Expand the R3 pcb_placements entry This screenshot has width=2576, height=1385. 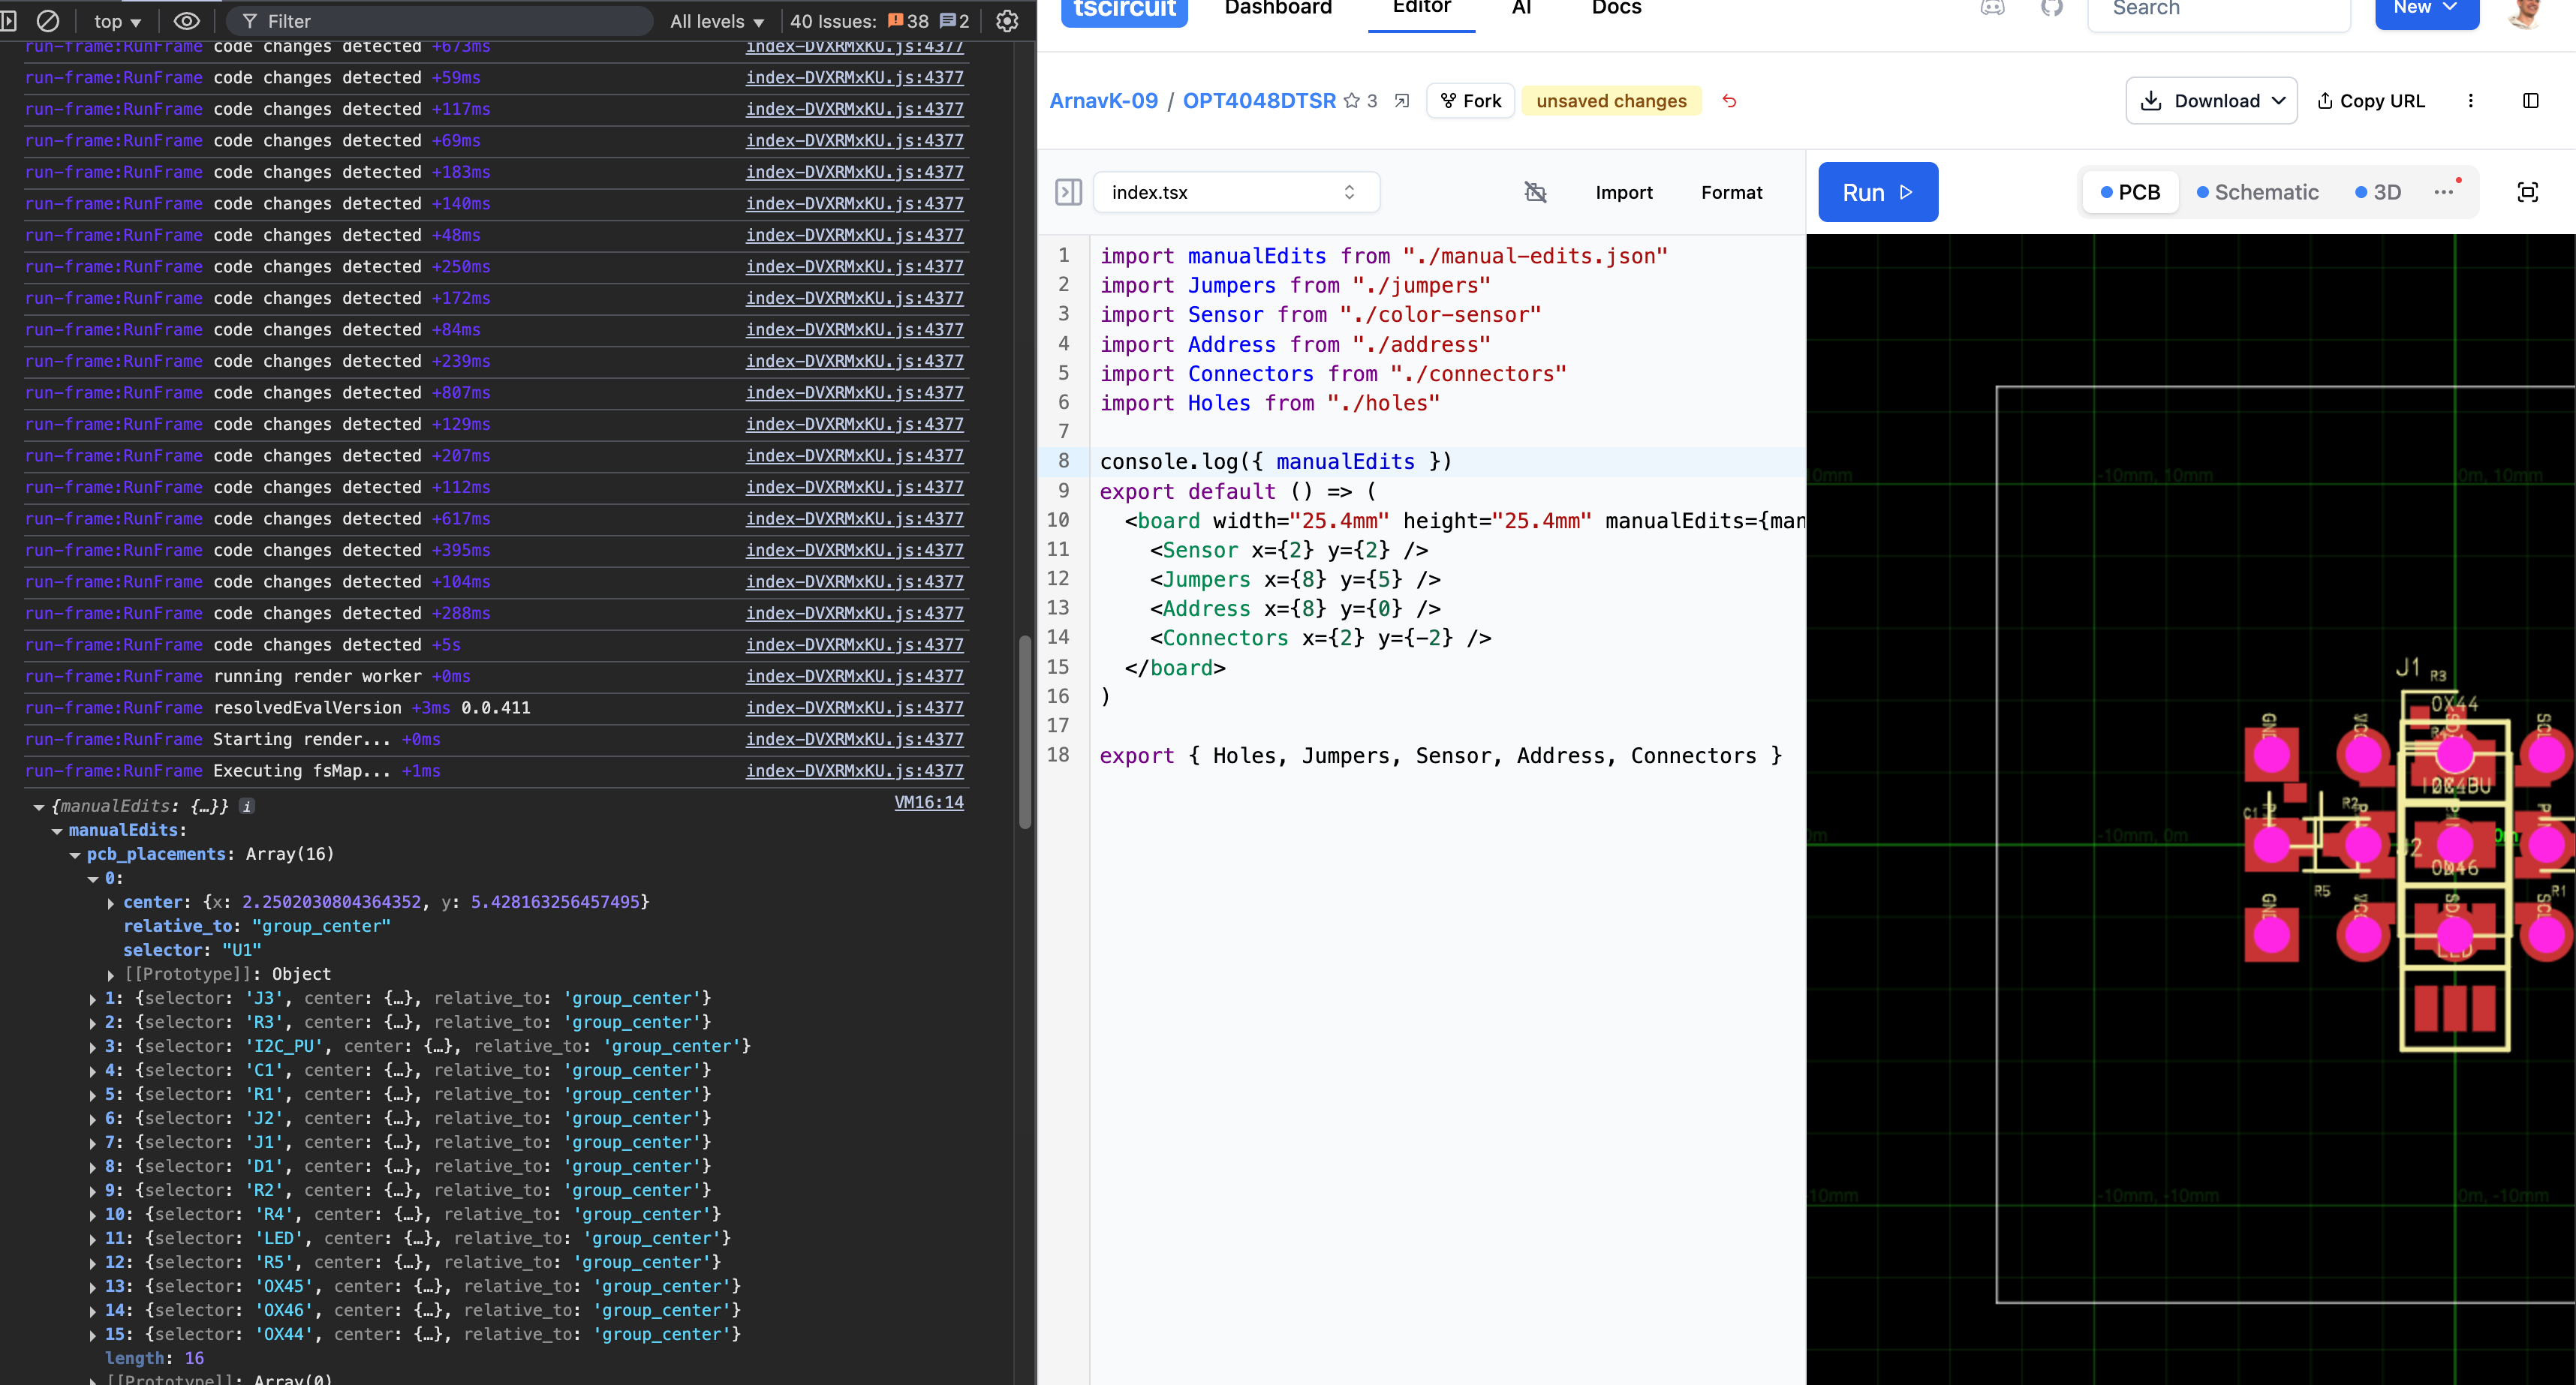point(93,1023)
